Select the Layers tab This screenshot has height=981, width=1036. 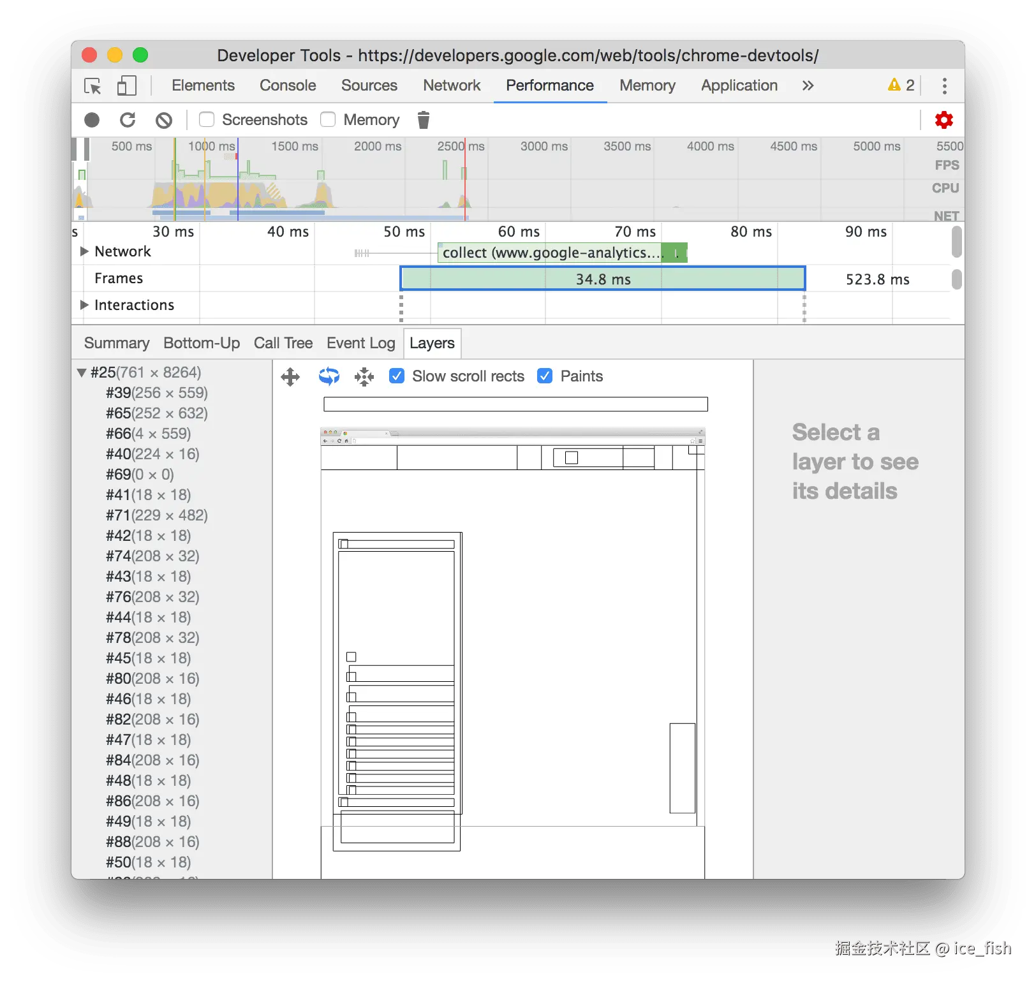point(432,343)
